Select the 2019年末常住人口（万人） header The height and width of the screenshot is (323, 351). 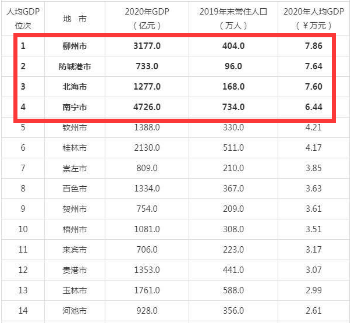pos(233,19)
